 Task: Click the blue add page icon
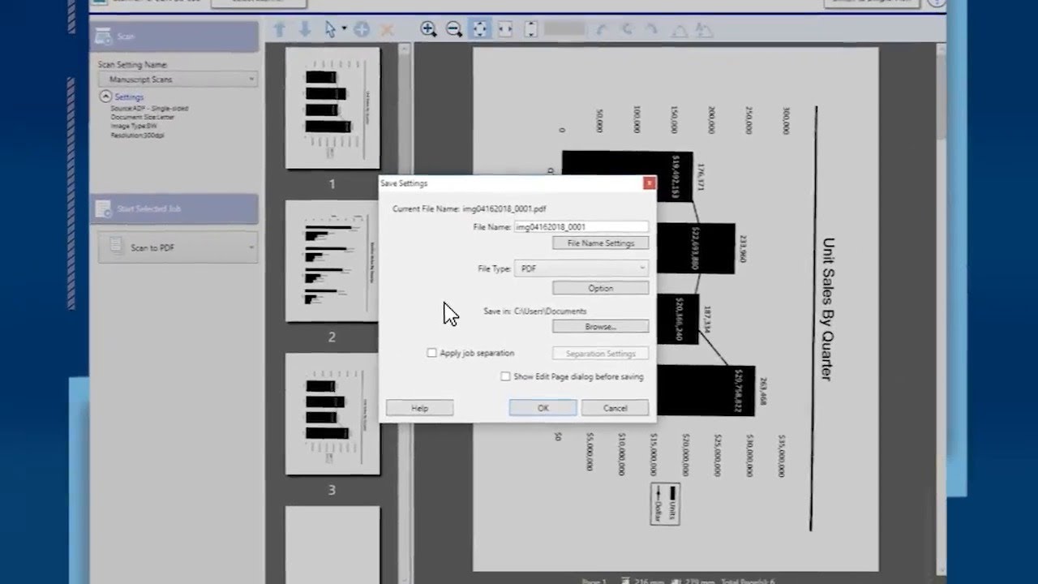point(362,29)
